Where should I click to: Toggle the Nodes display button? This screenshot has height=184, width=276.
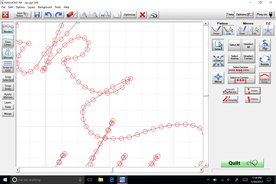pos(8,28)
